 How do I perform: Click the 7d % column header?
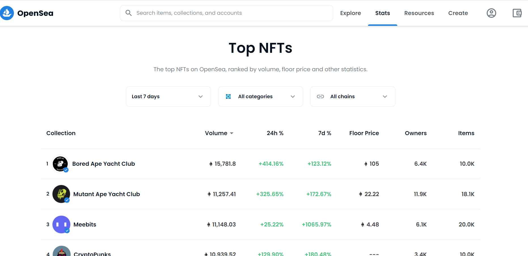coord(325,133)
